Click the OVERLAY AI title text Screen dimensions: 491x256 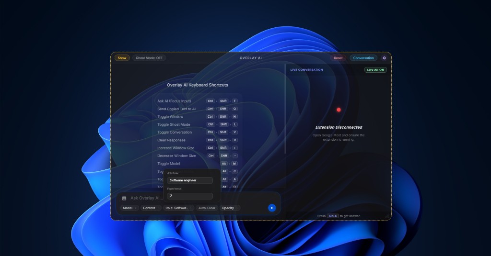coord(251,58)
